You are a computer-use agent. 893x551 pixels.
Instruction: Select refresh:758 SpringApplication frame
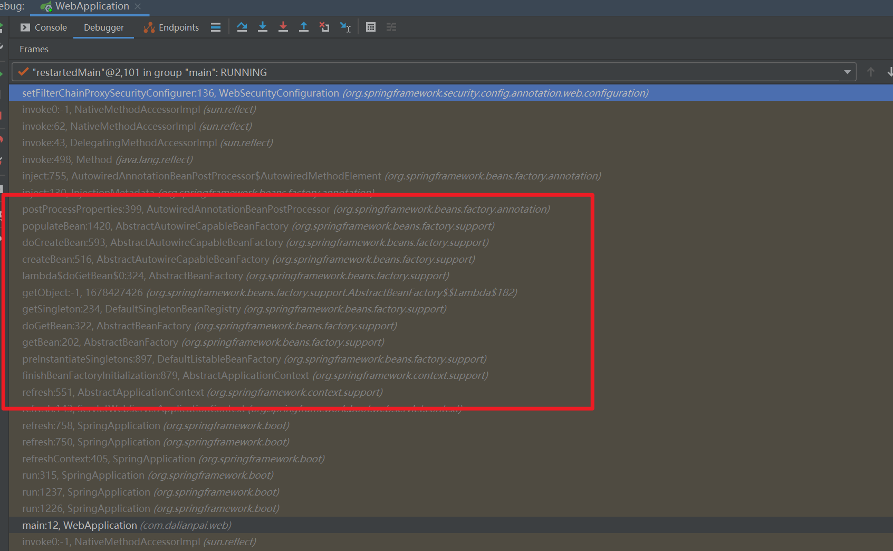coord(450,425)
